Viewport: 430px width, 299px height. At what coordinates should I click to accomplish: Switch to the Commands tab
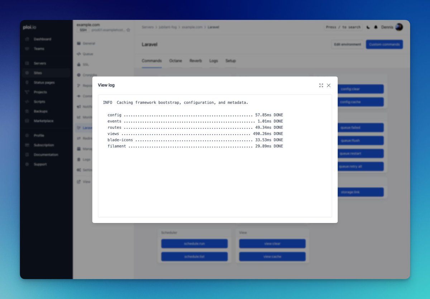(x=152, y=61)
